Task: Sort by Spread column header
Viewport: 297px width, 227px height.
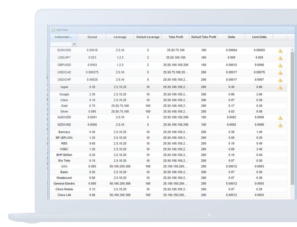Action: click(x=92, y=37)
